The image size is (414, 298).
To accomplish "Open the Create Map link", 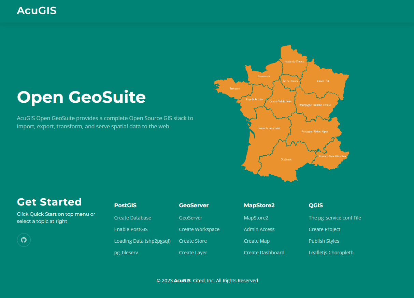I will coord(257,241).
